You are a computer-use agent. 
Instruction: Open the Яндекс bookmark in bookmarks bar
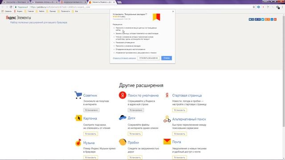(18, 11)
